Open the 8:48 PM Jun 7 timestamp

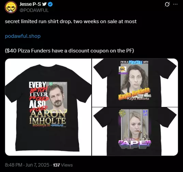pos(27,165)
